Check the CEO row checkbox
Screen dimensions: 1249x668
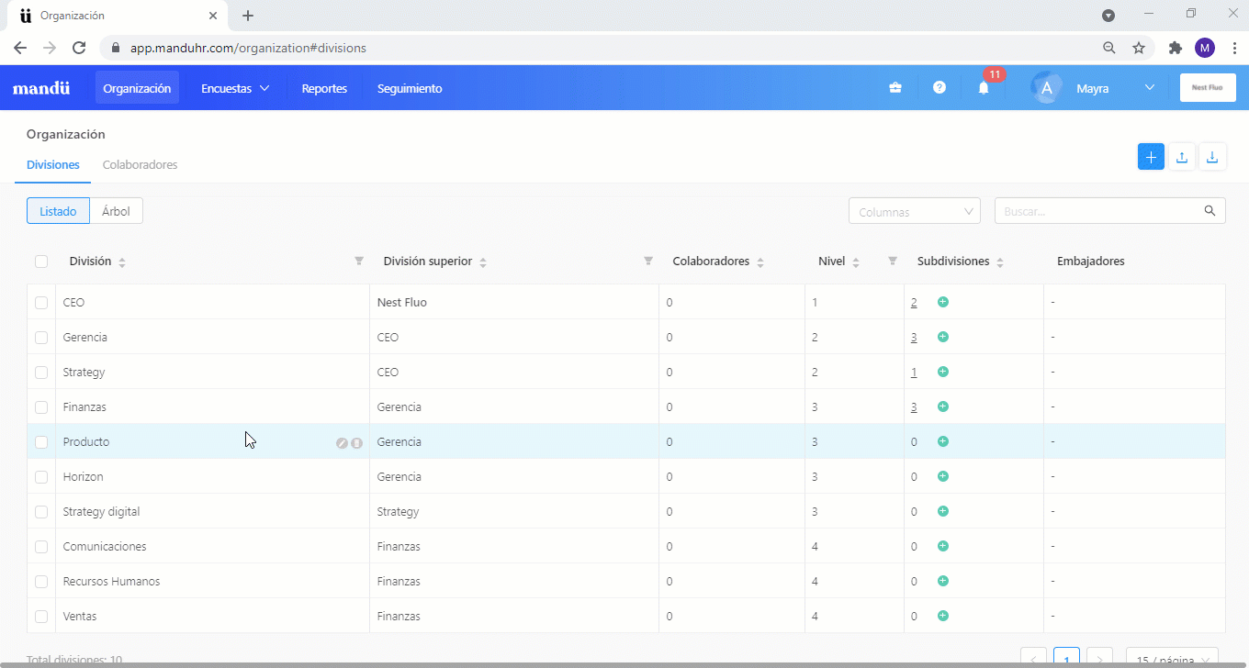41,303
